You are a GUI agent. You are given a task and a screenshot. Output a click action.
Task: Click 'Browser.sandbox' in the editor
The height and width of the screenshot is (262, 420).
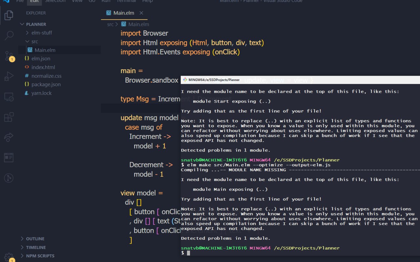[151, 80]
